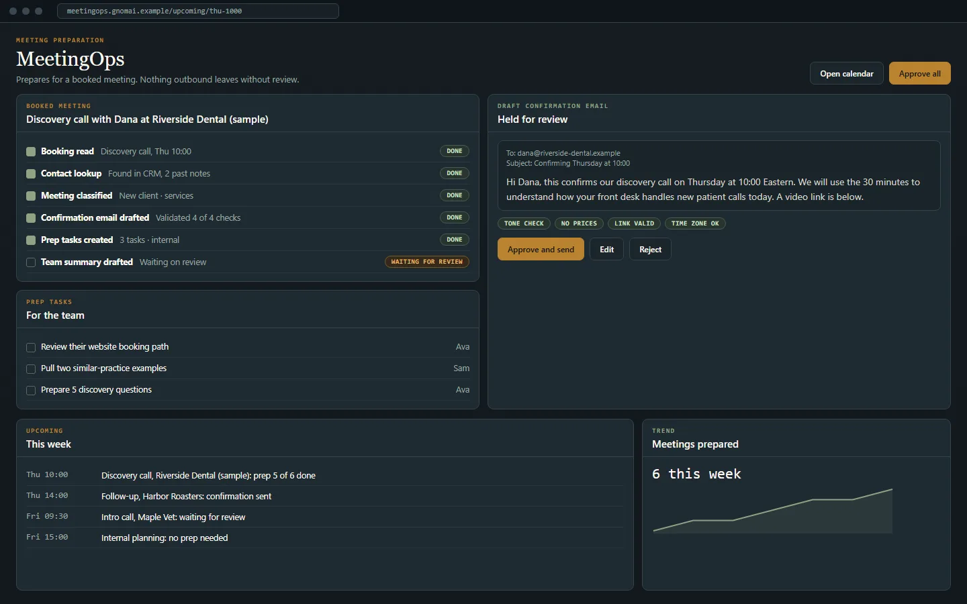Edit the draft confirmation email

606,249
